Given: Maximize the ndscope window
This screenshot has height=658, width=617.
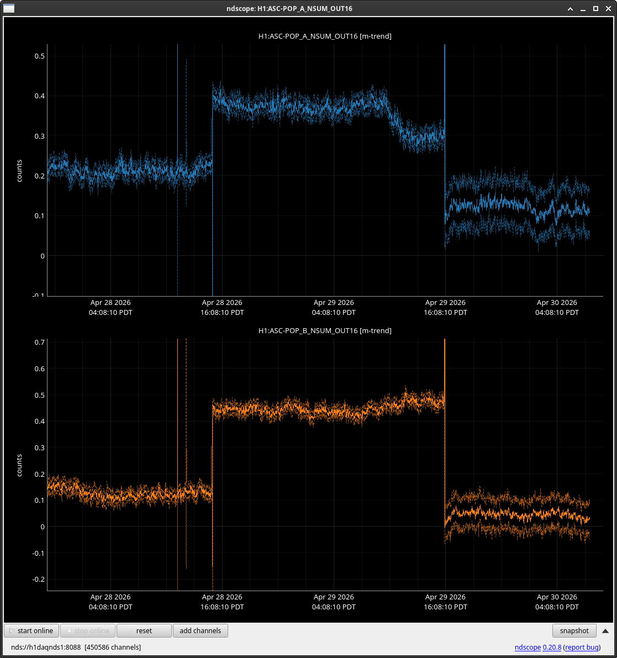Looking at the screenshot, I should point(595,9).
